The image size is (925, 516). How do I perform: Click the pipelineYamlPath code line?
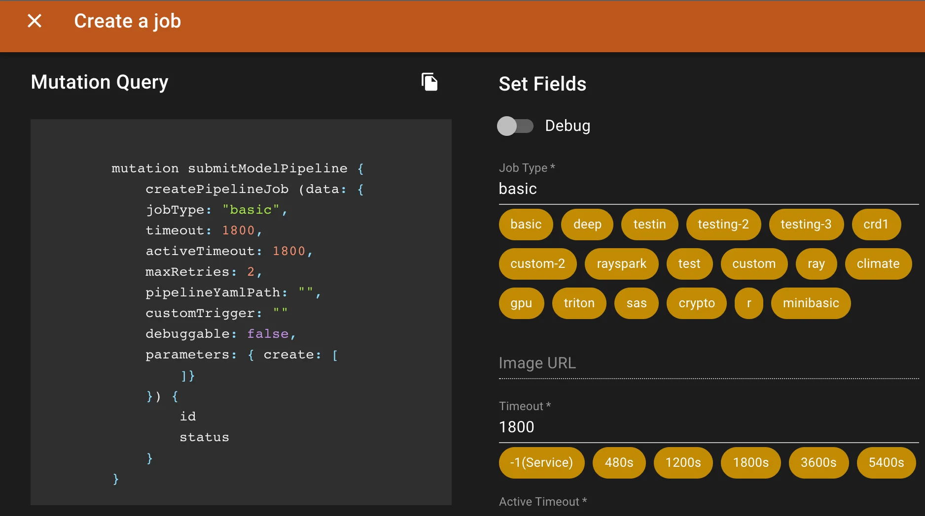pos(233,292)
